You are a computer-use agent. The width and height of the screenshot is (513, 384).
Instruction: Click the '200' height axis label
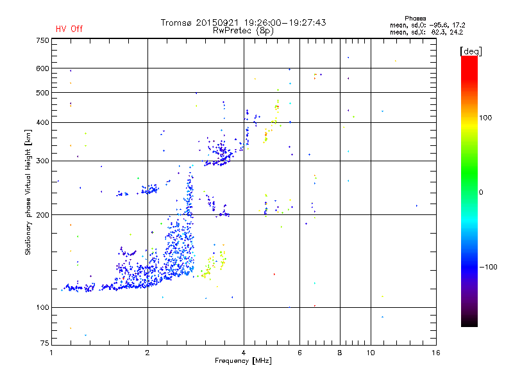point(42,215)
